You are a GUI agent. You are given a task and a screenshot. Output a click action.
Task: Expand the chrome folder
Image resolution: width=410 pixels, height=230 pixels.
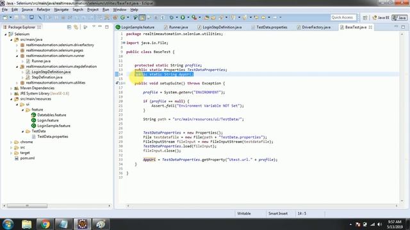(12, 142)
